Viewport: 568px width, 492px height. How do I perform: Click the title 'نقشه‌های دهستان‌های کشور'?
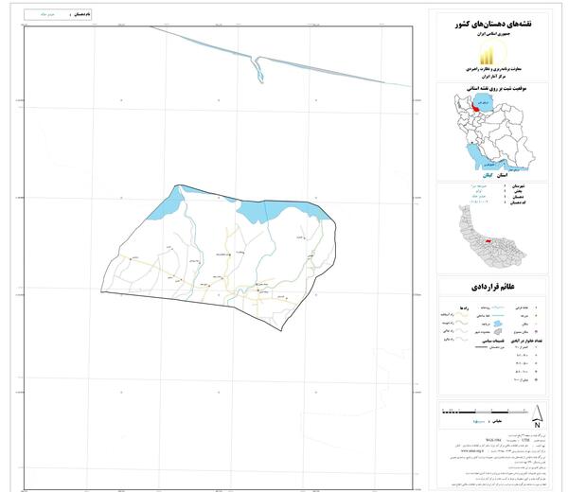tap(493, 25)
